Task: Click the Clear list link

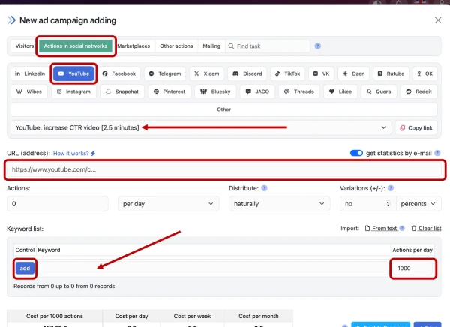Action: coord(426,229)
